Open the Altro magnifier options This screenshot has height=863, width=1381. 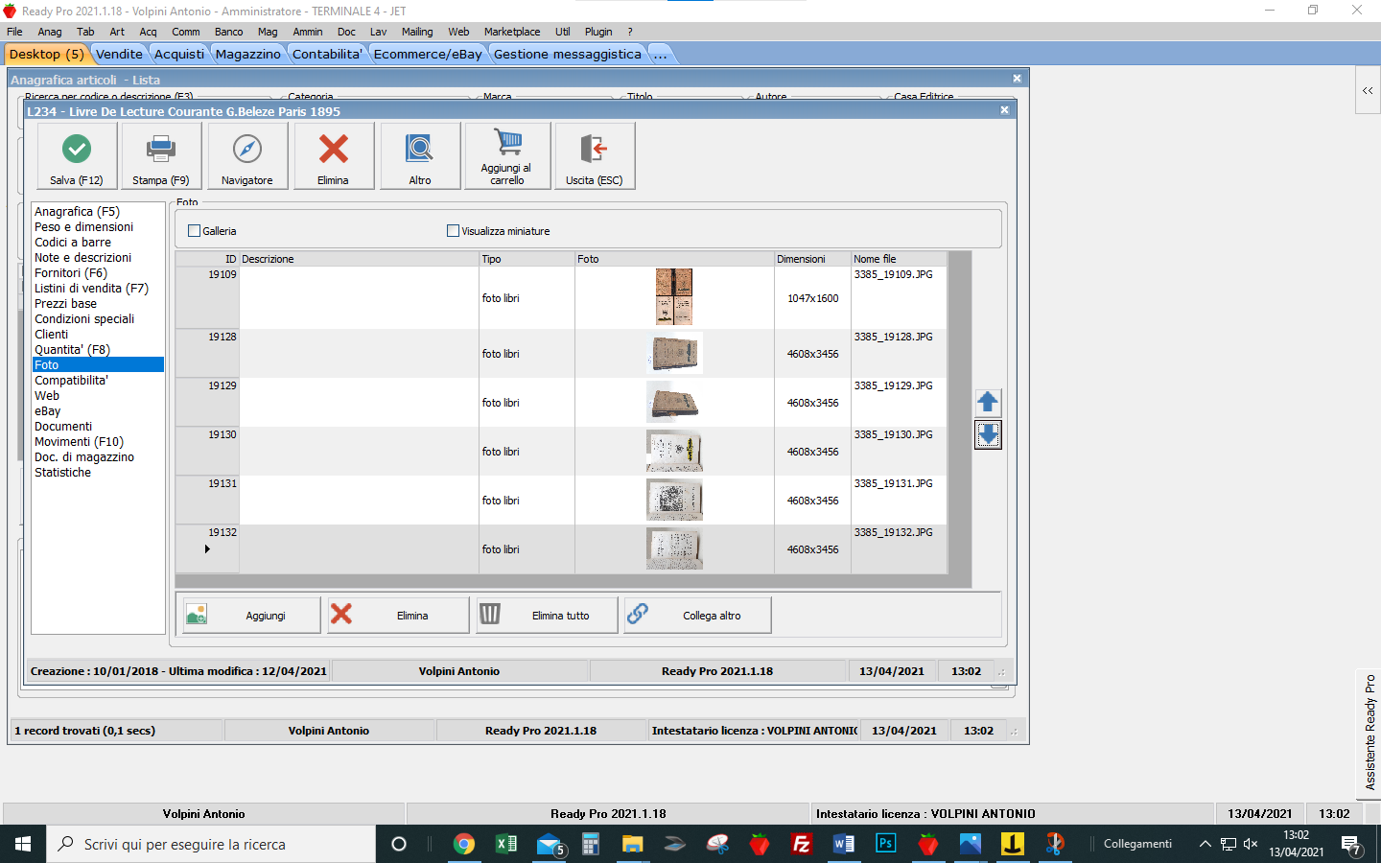click(420, 155)
